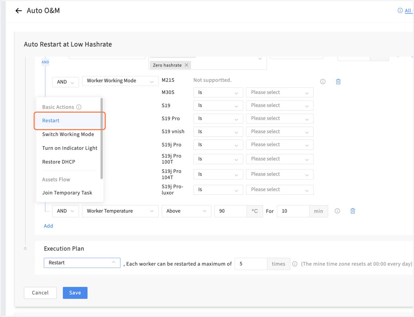Open the S19j Pro 'Is' dropdown
Viewport: 414px width, 317px height.
218,145
